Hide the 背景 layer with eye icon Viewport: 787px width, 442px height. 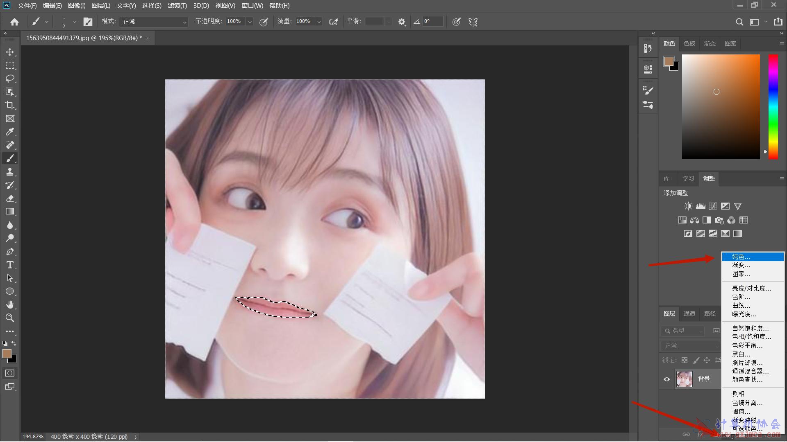(x=666, y=379)
